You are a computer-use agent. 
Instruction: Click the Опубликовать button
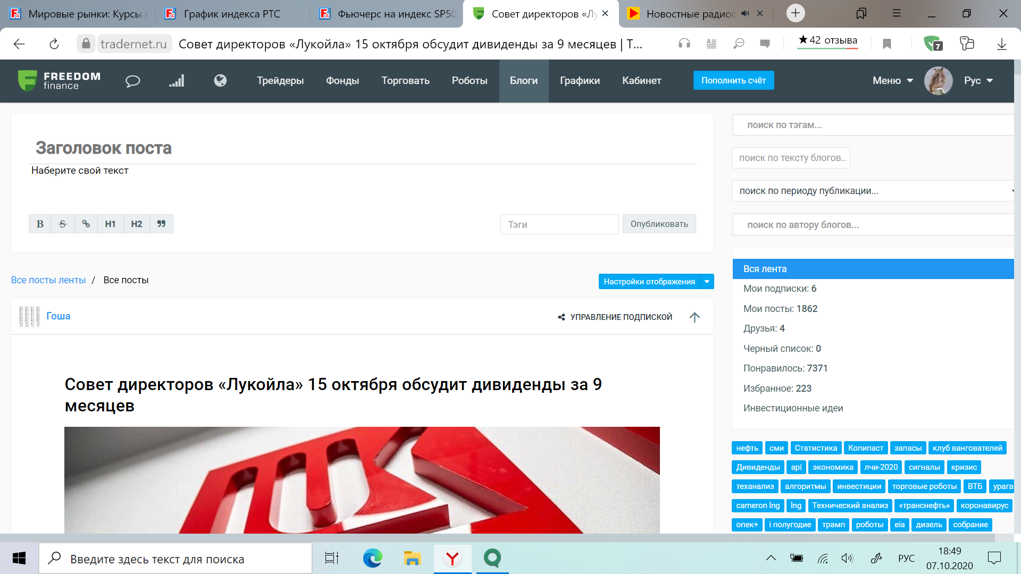(659, 224)
